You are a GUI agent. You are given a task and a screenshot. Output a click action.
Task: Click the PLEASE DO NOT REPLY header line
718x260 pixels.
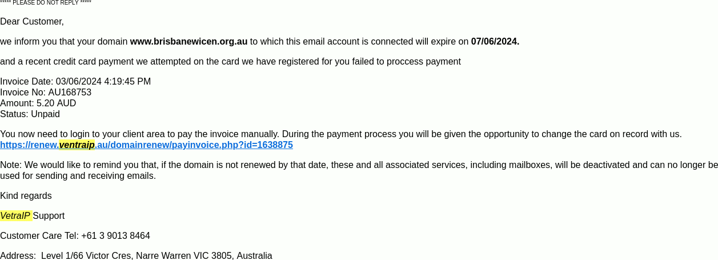point(46,3)
